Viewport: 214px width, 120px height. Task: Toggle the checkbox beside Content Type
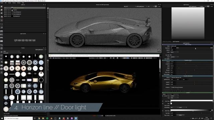point(163,96)
